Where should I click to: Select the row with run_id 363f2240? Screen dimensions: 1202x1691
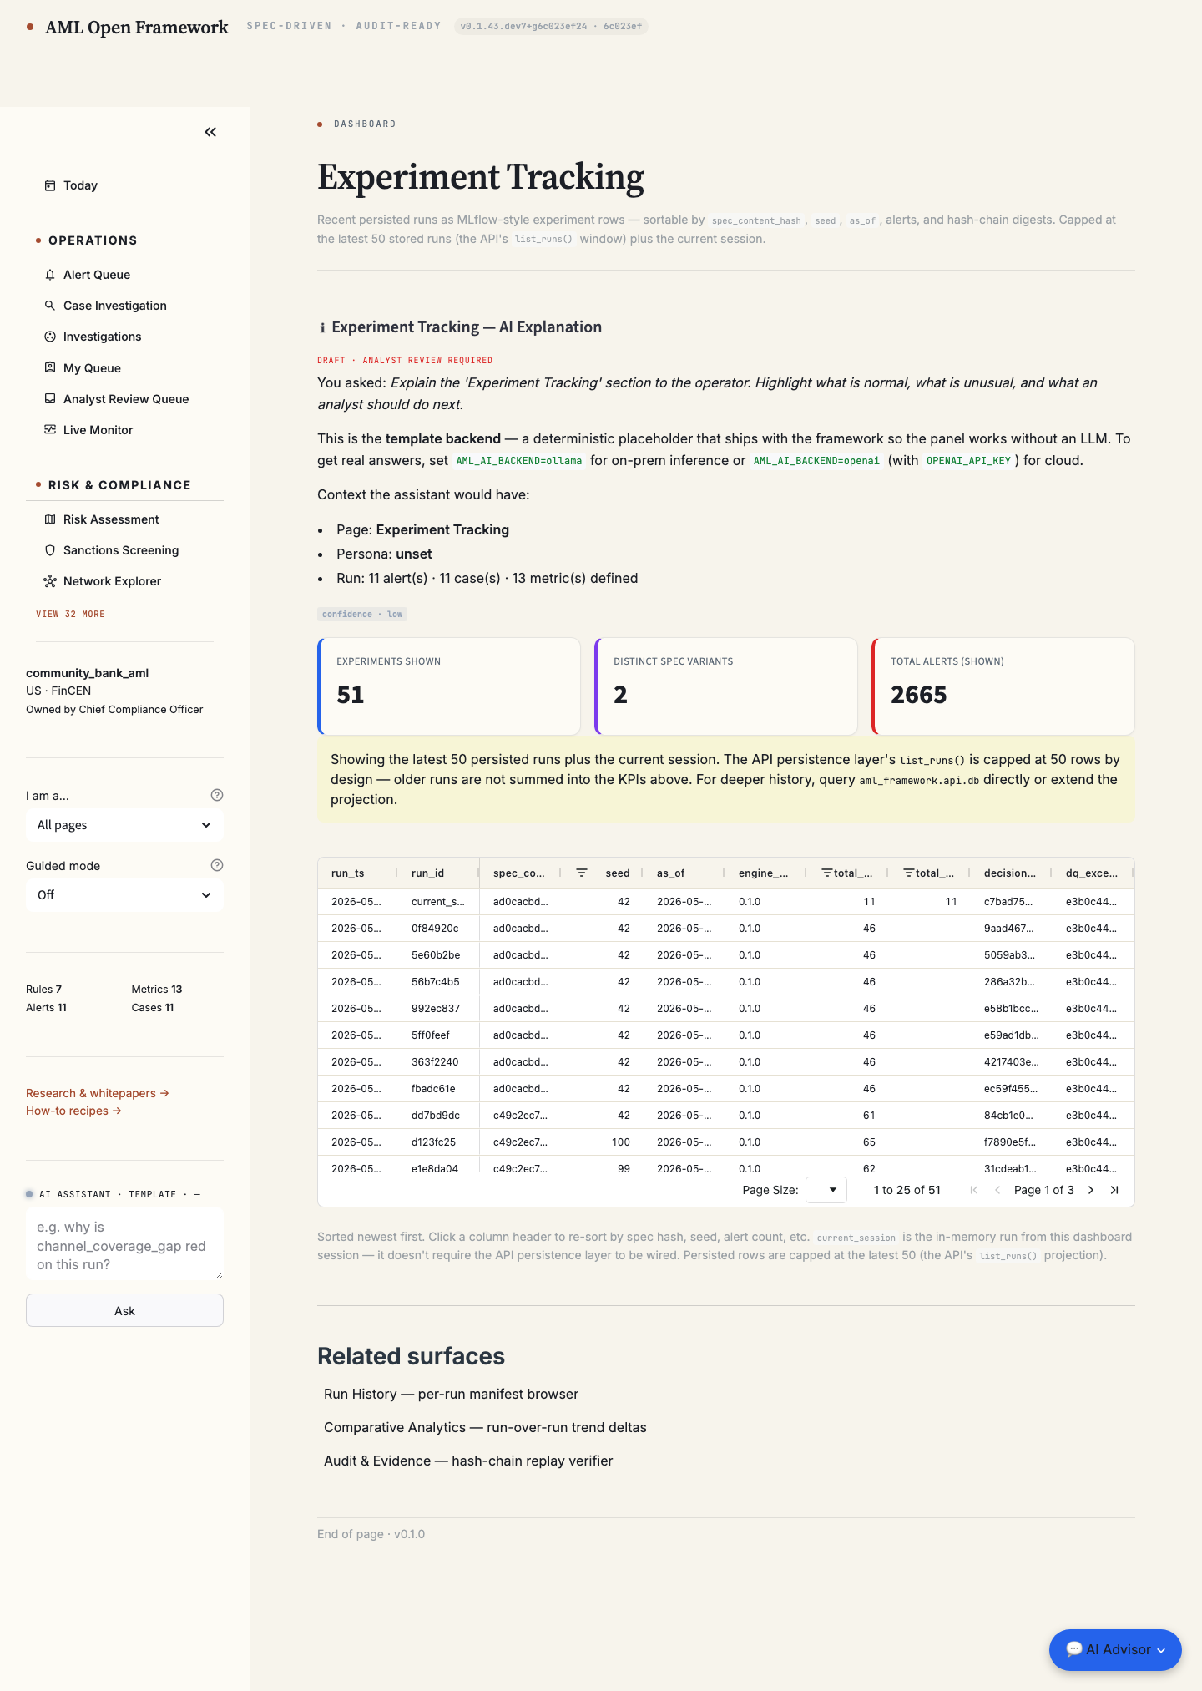pyautogui.click(x=725, y=1062)
